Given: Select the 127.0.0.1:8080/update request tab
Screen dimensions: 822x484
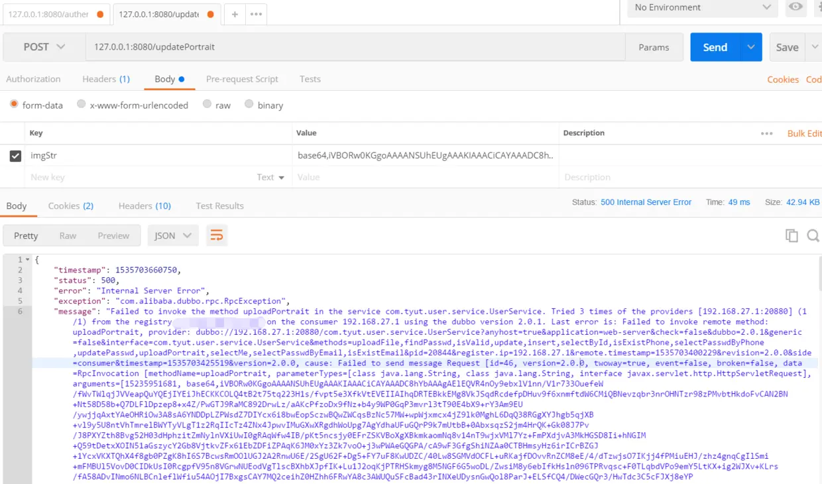Looking at the screenshot, I should coord(166,14).
